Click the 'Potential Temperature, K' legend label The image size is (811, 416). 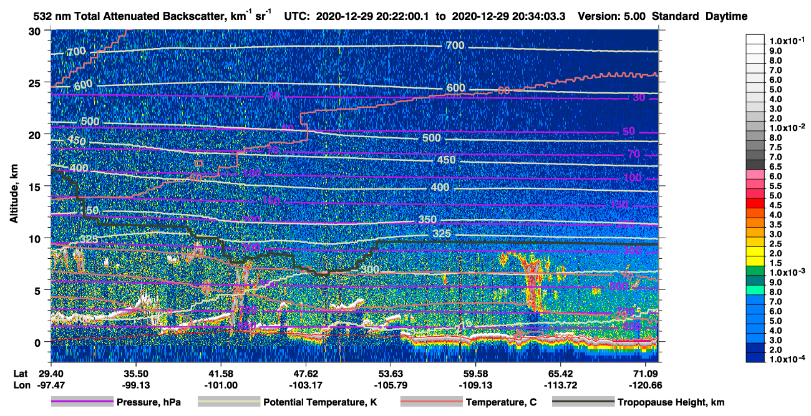point(321,403)
